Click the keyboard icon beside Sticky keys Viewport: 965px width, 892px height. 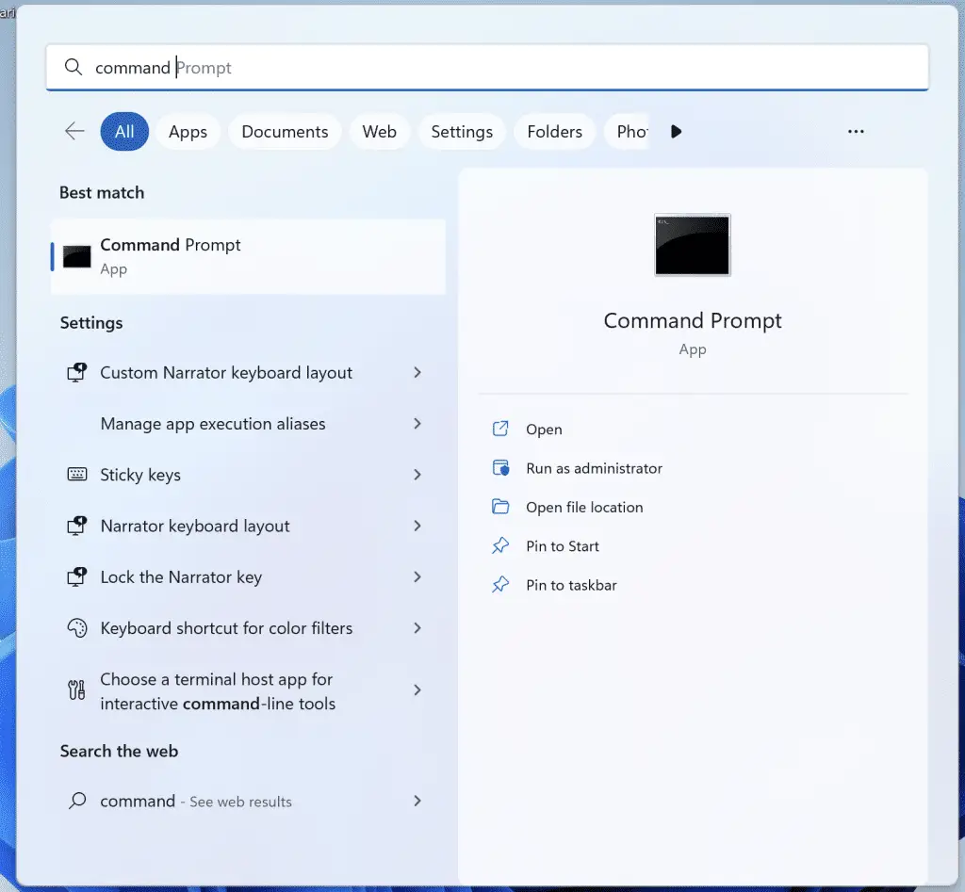coord(77,475)
